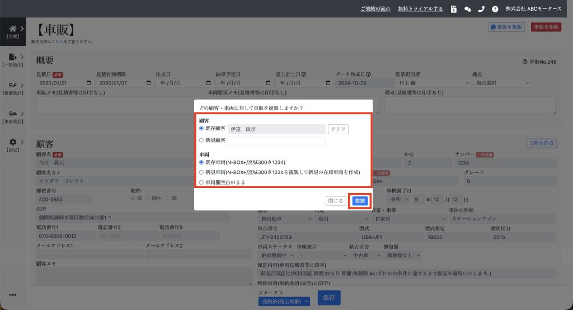Open the 整備集計 sidebar icon
The image size is (573, 310).
[x=13, y=86]
